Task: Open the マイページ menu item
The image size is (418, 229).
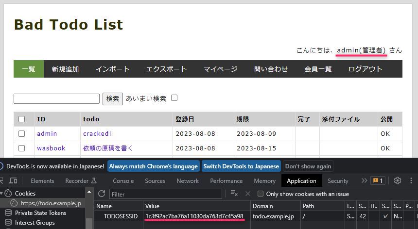Action: coord(220,69)
